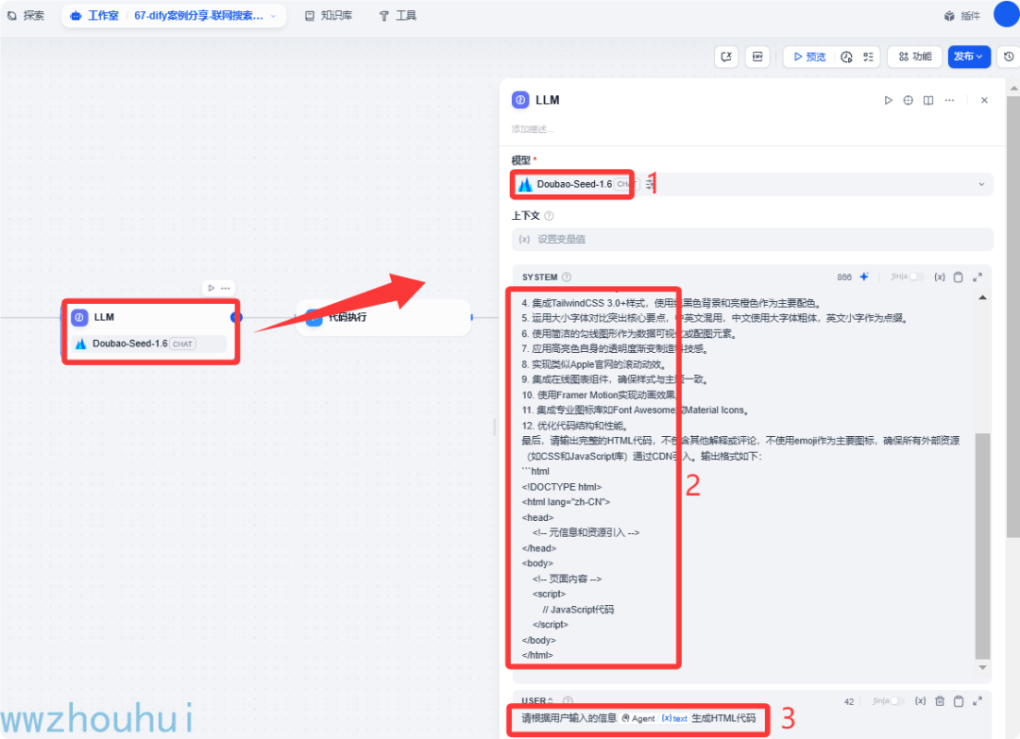Launch the SYSTEM prompt generator sparkle icon
1020x739 pixels.
[x=864, y=277]
